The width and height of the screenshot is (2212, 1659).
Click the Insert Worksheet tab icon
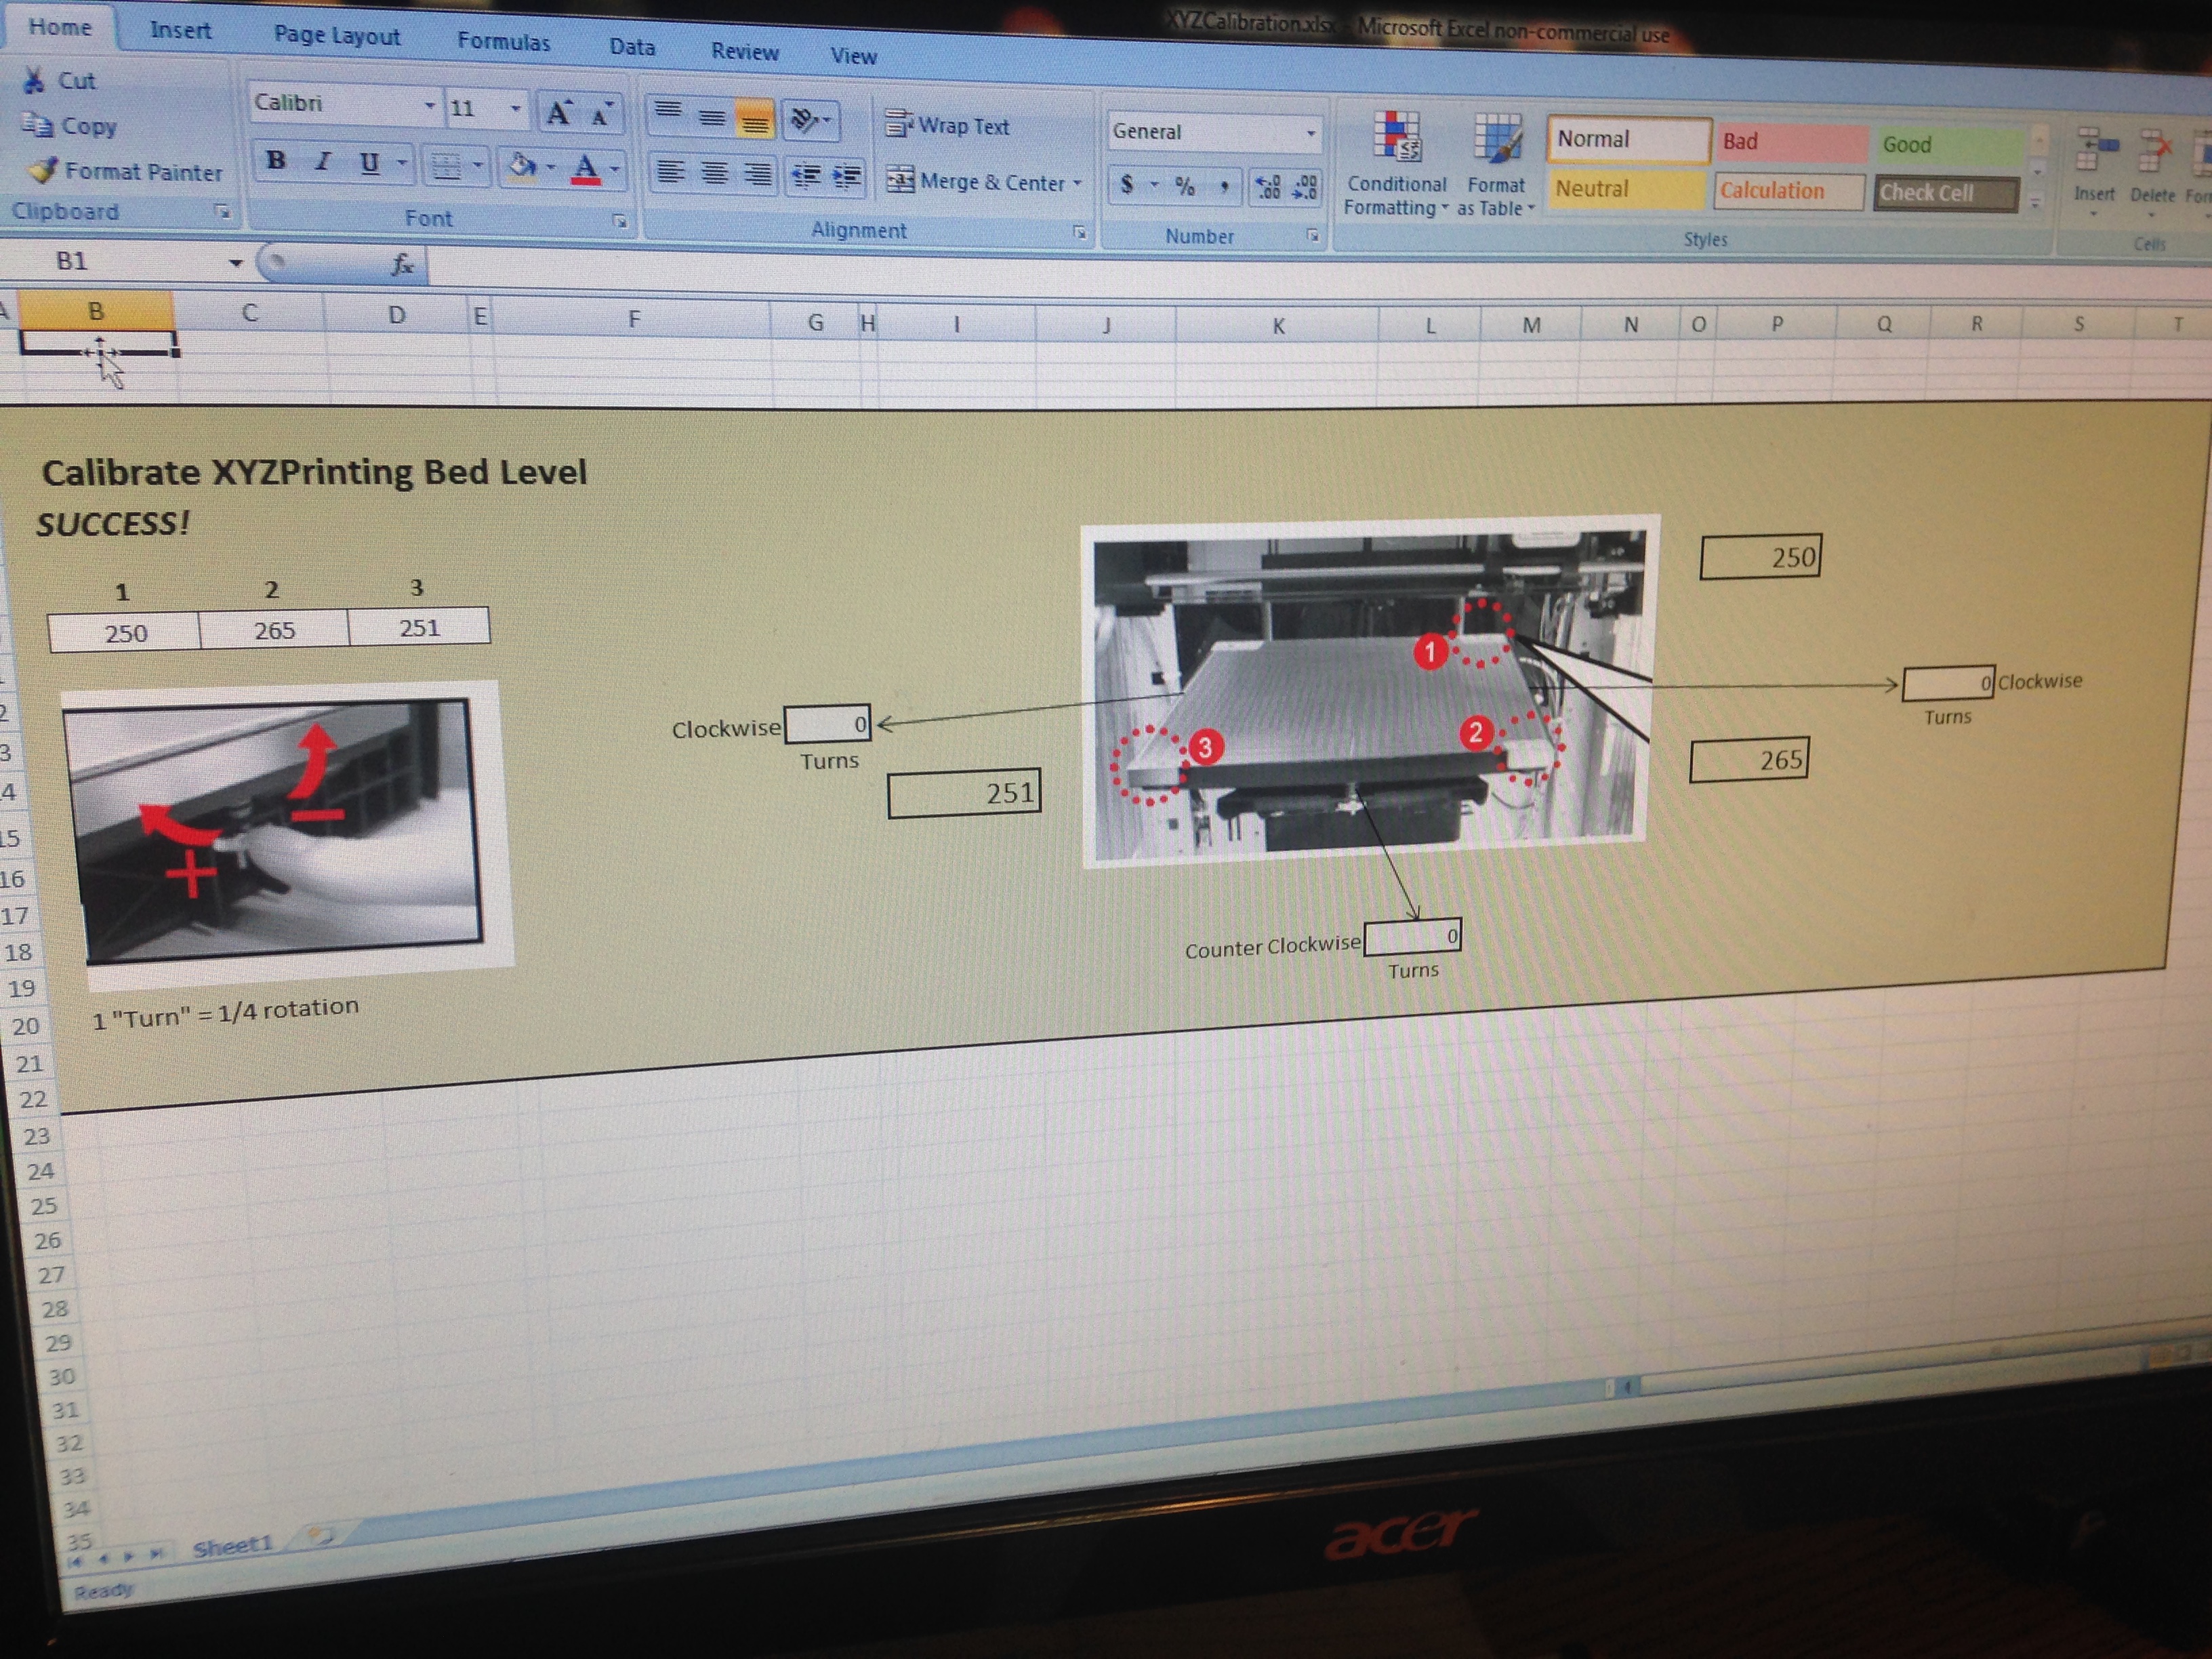point(321,1535)
